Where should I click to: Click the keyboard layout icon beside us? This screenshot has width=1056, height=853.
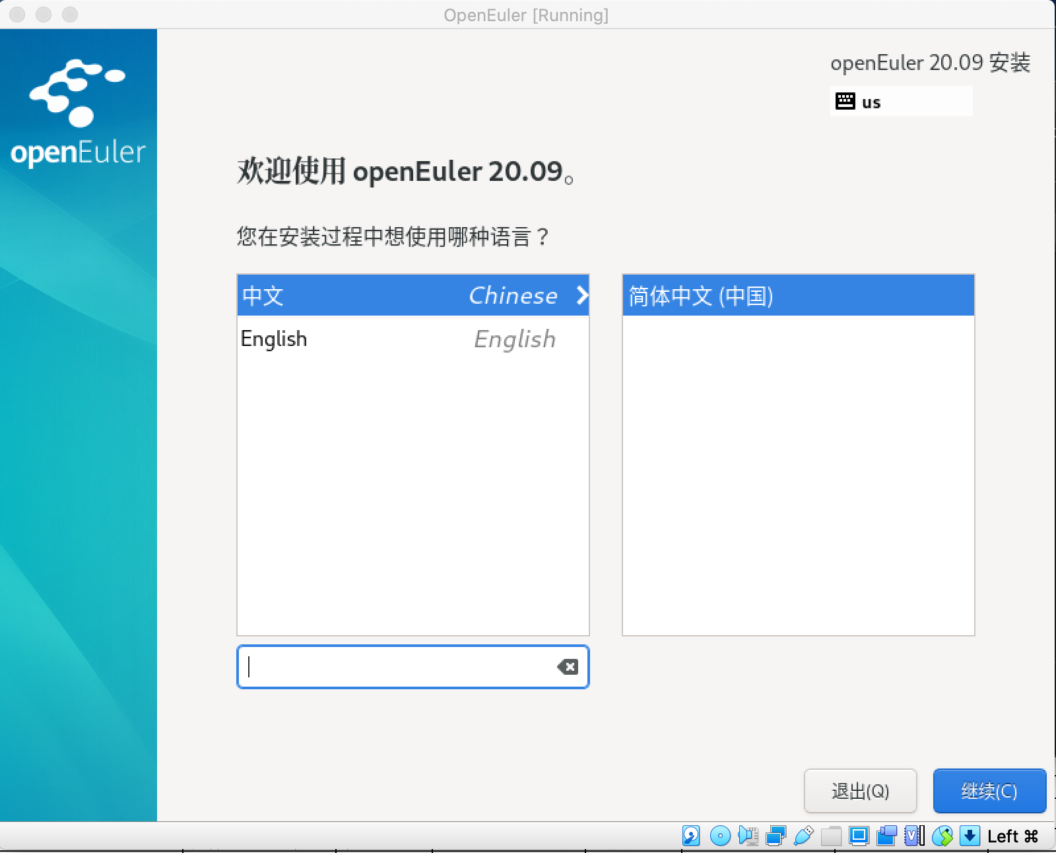click(845, 101)
